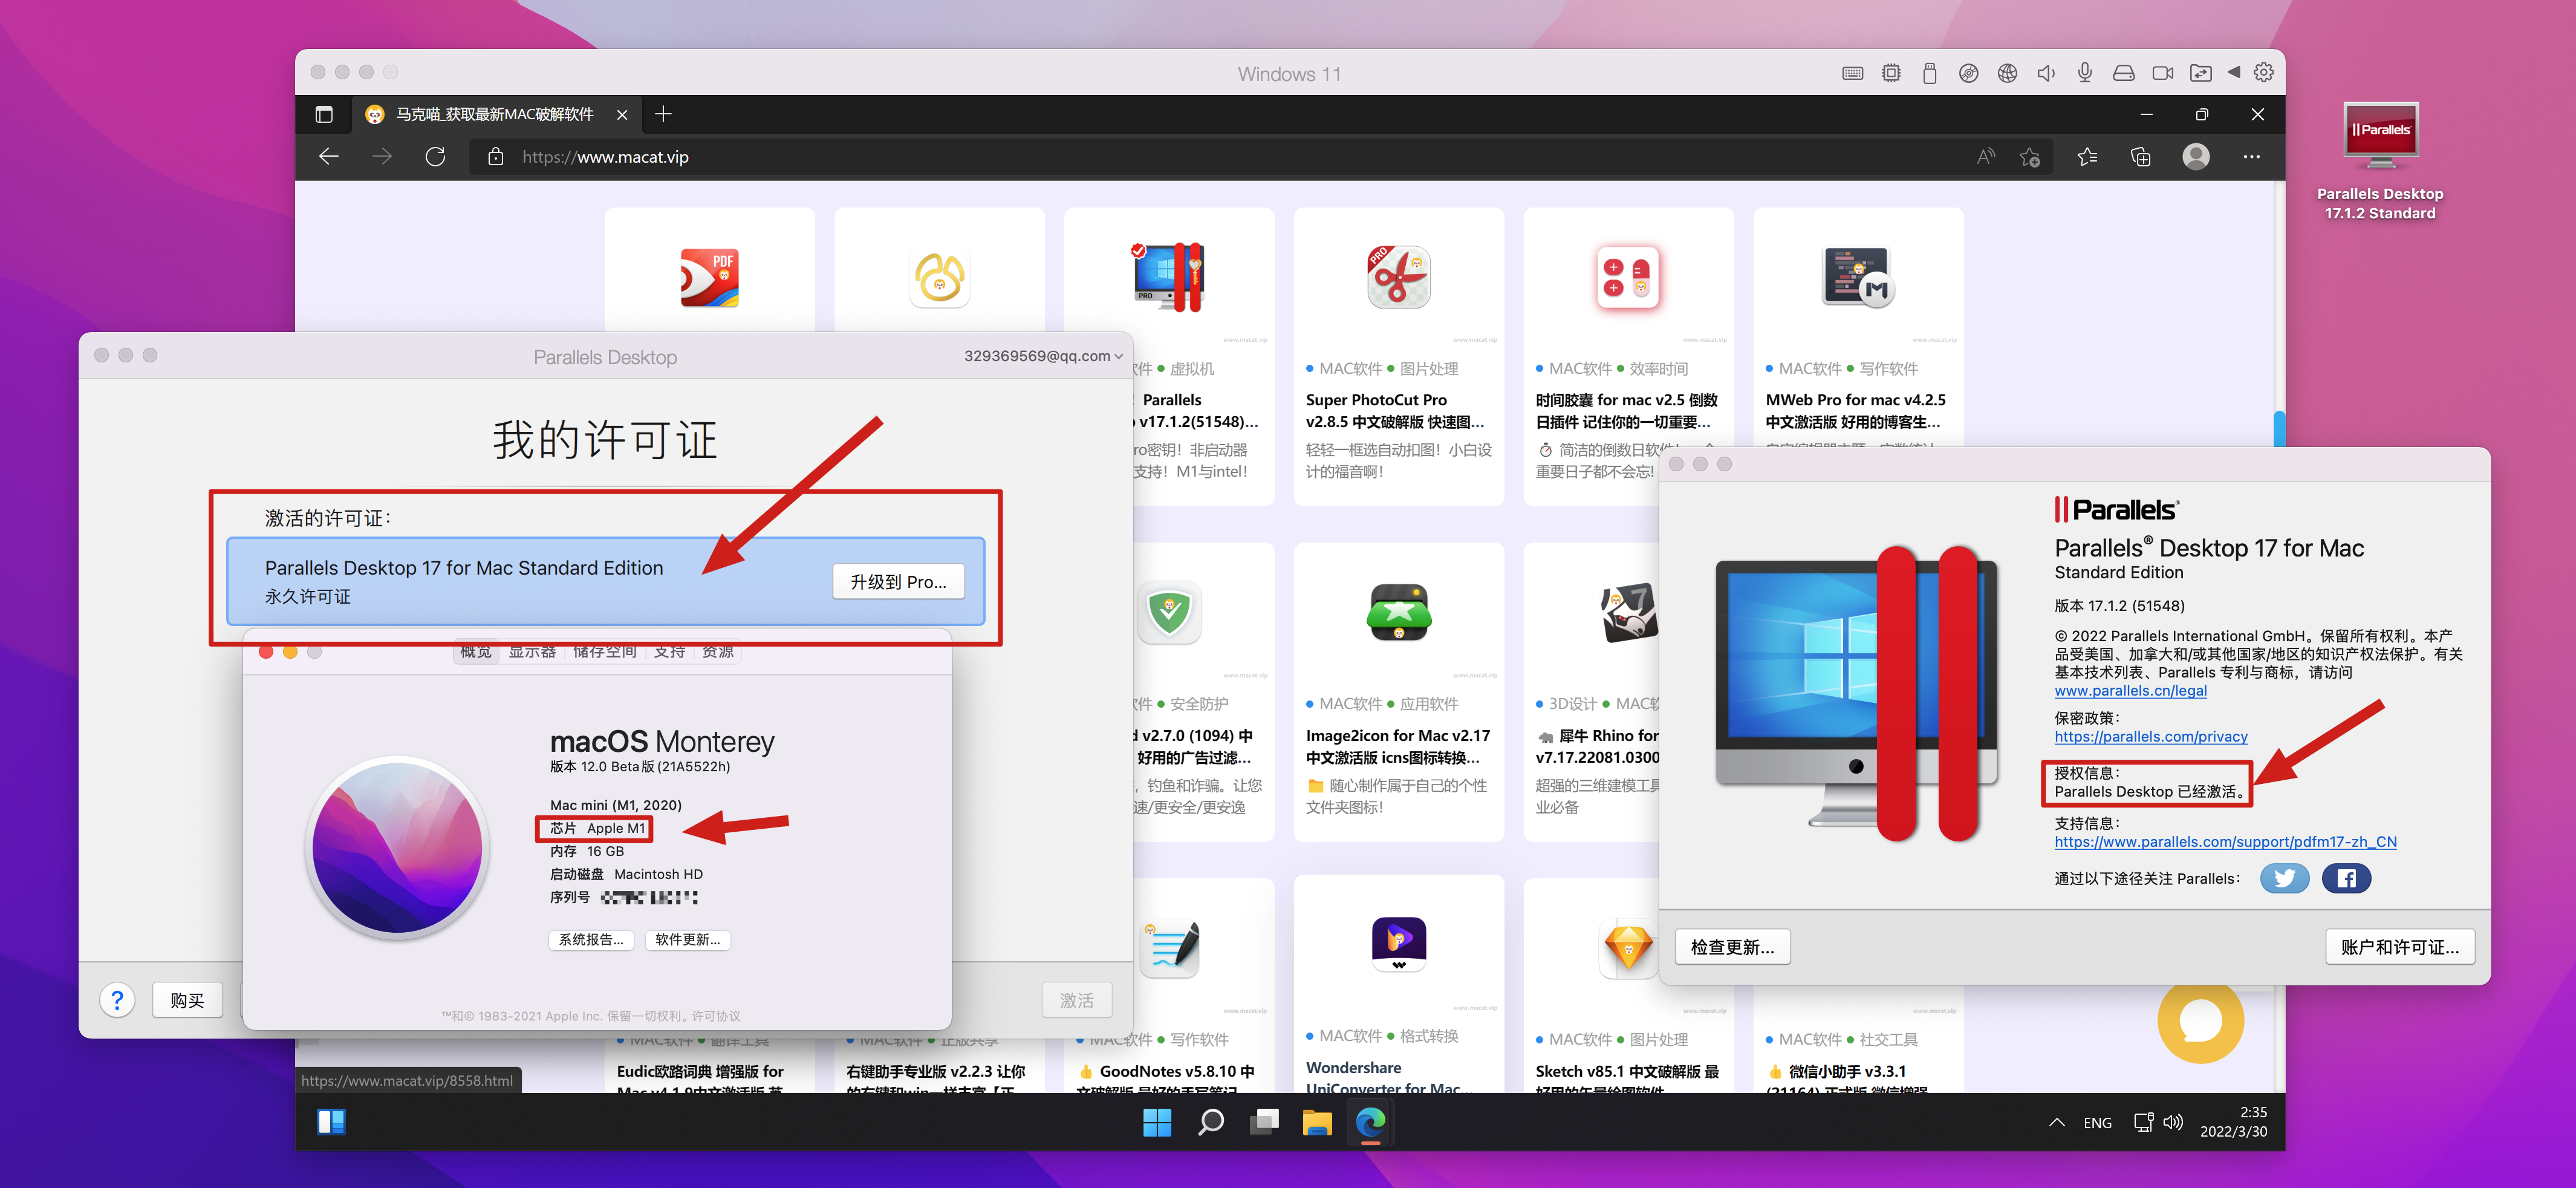Image resolution: width=2576 pixels, height=1188 pixels.
Task: Open the Windows Start menu
Action: [1157, 1123]
